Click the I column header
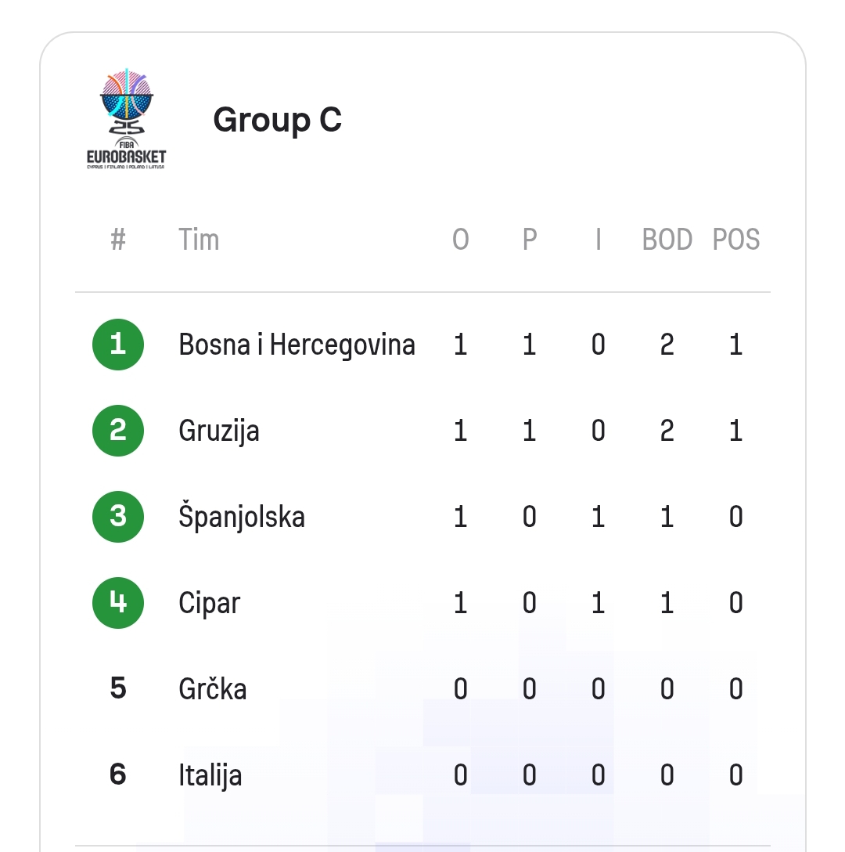Image resolution: width=845 pixels, height=852 pixels. pyautogui.click(x=599, y=240)
